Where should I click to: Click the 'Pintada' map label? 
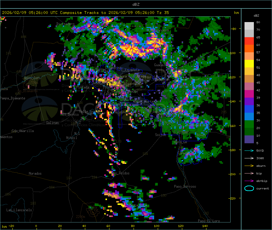[83, 87]
